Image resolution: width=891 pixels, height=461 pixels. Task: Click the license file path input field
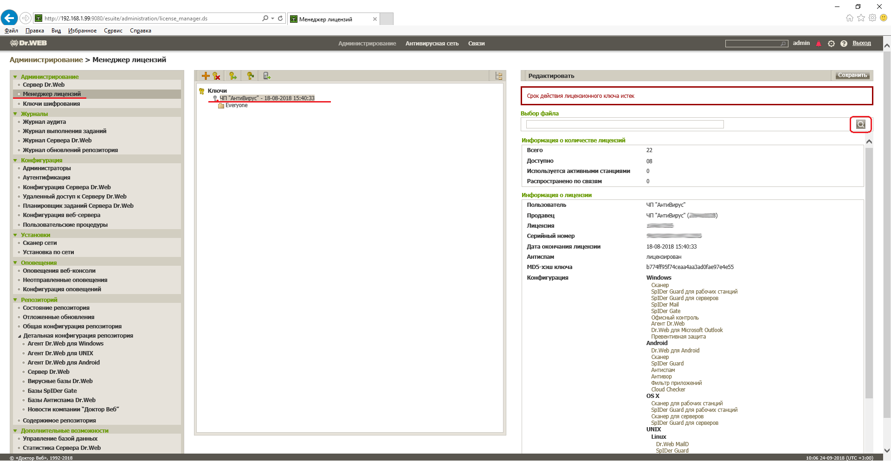coord(625,124)
